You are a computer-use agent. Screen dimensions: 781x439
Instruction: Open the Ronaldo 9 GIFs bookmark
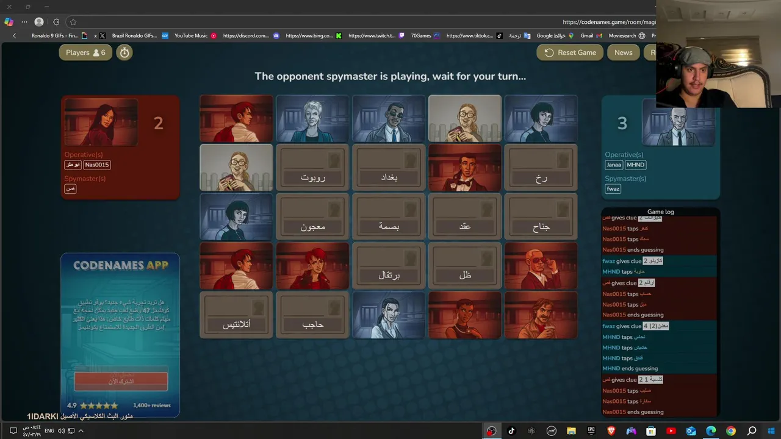pyautogui.click(x=59, y=36)
